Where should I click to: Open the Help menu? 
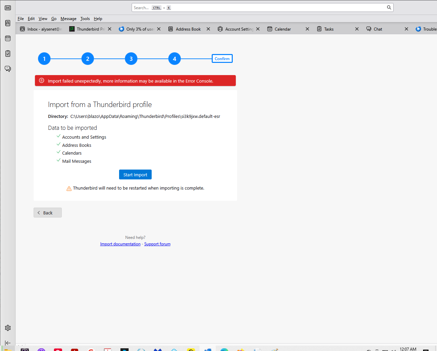pyautogui.click(x=98, y=19)
